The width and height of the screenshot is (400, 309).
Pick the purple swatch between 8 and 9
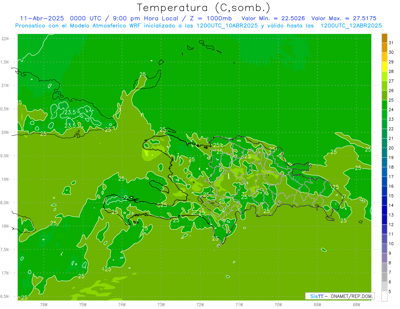(384, 258)
